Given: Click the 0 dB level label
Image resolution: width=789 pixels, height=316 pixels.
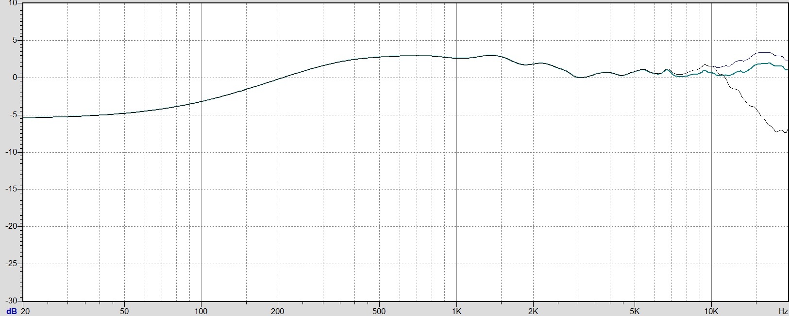Looking at the screenshot, I should [15, 78].
